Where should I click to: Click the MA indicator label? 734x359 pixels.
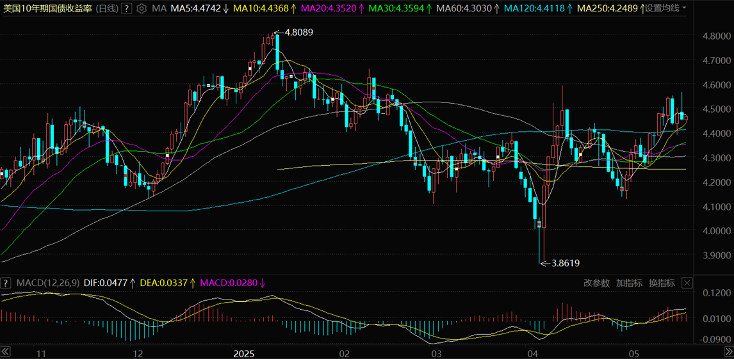click(x=158, y=8)
